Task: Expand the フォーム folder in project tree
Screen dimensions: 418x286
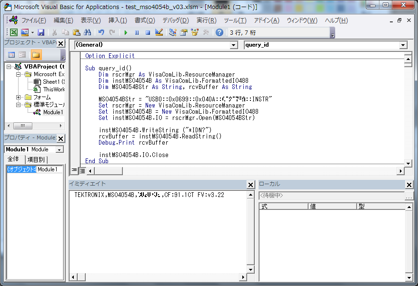Action: pyautogui.click(x=19, y=97)
